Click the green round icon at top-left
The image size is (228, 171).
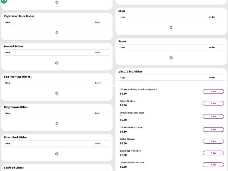pyautogui.click(x=4, y=1)
